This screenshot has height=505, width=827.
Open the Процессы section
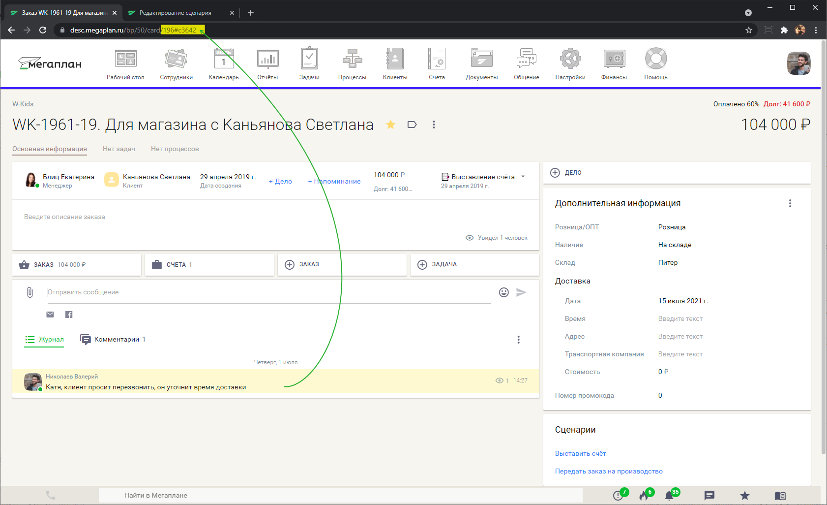(352, 64)
